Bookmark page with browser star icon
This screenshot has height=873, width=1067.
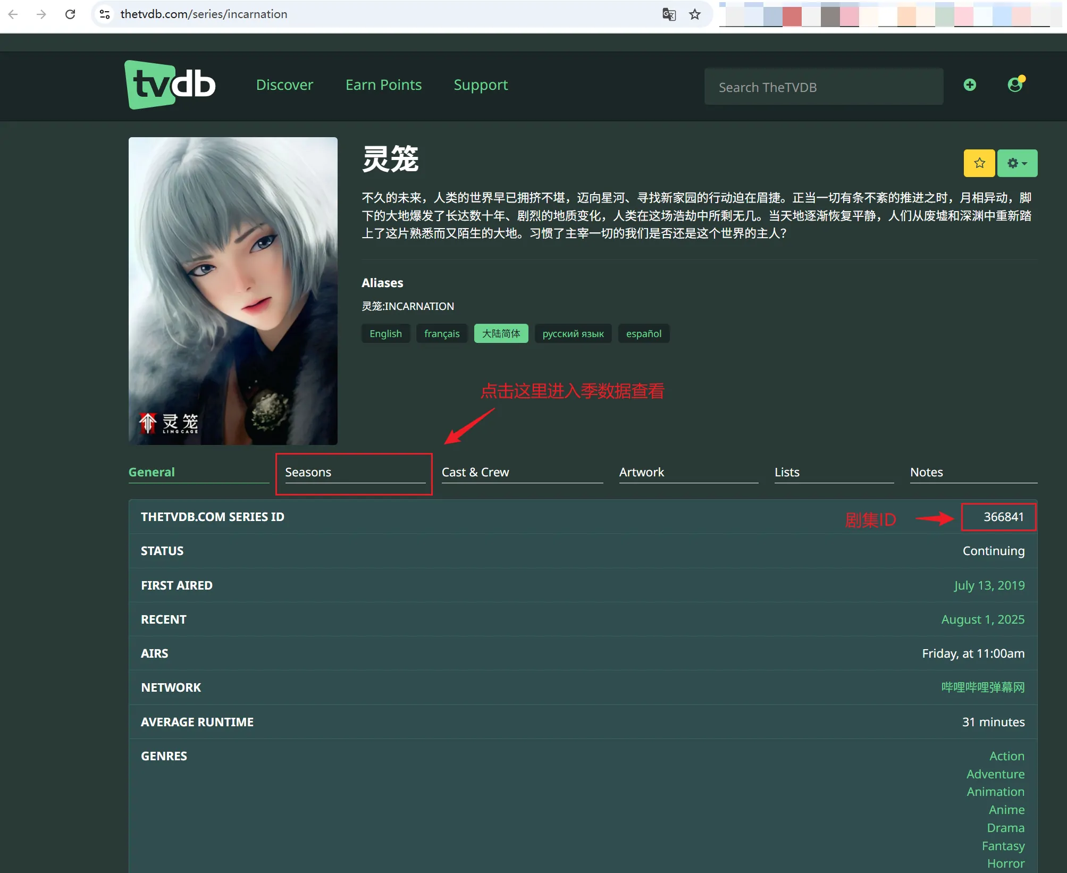(x=695, y=14)
